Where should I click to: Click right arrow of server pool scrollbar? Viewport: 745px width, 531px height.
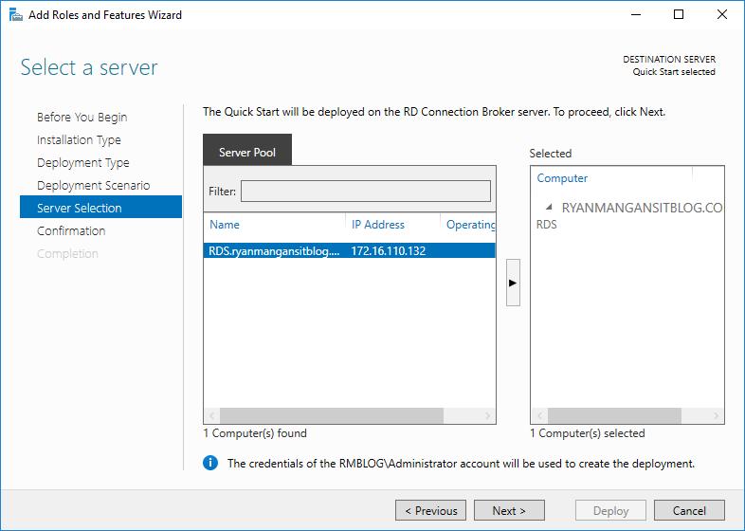click(x=487, y=416)
